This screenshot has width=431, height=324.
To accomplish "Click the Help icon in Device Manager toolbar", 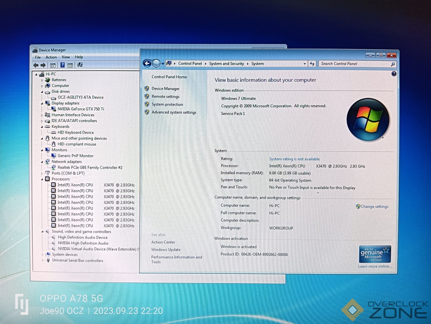I will click(x=62, y=65).
